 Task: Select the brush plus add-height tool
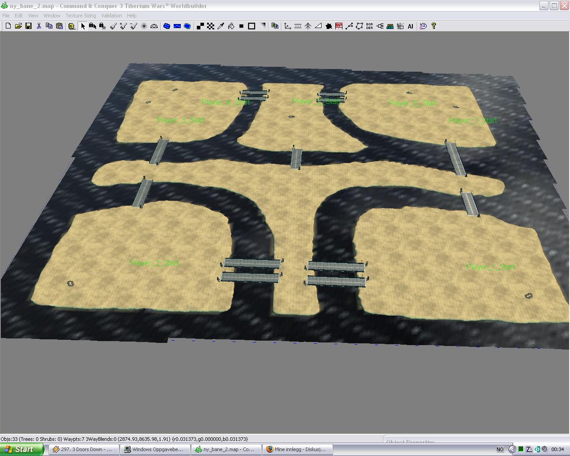click(123, 26)
